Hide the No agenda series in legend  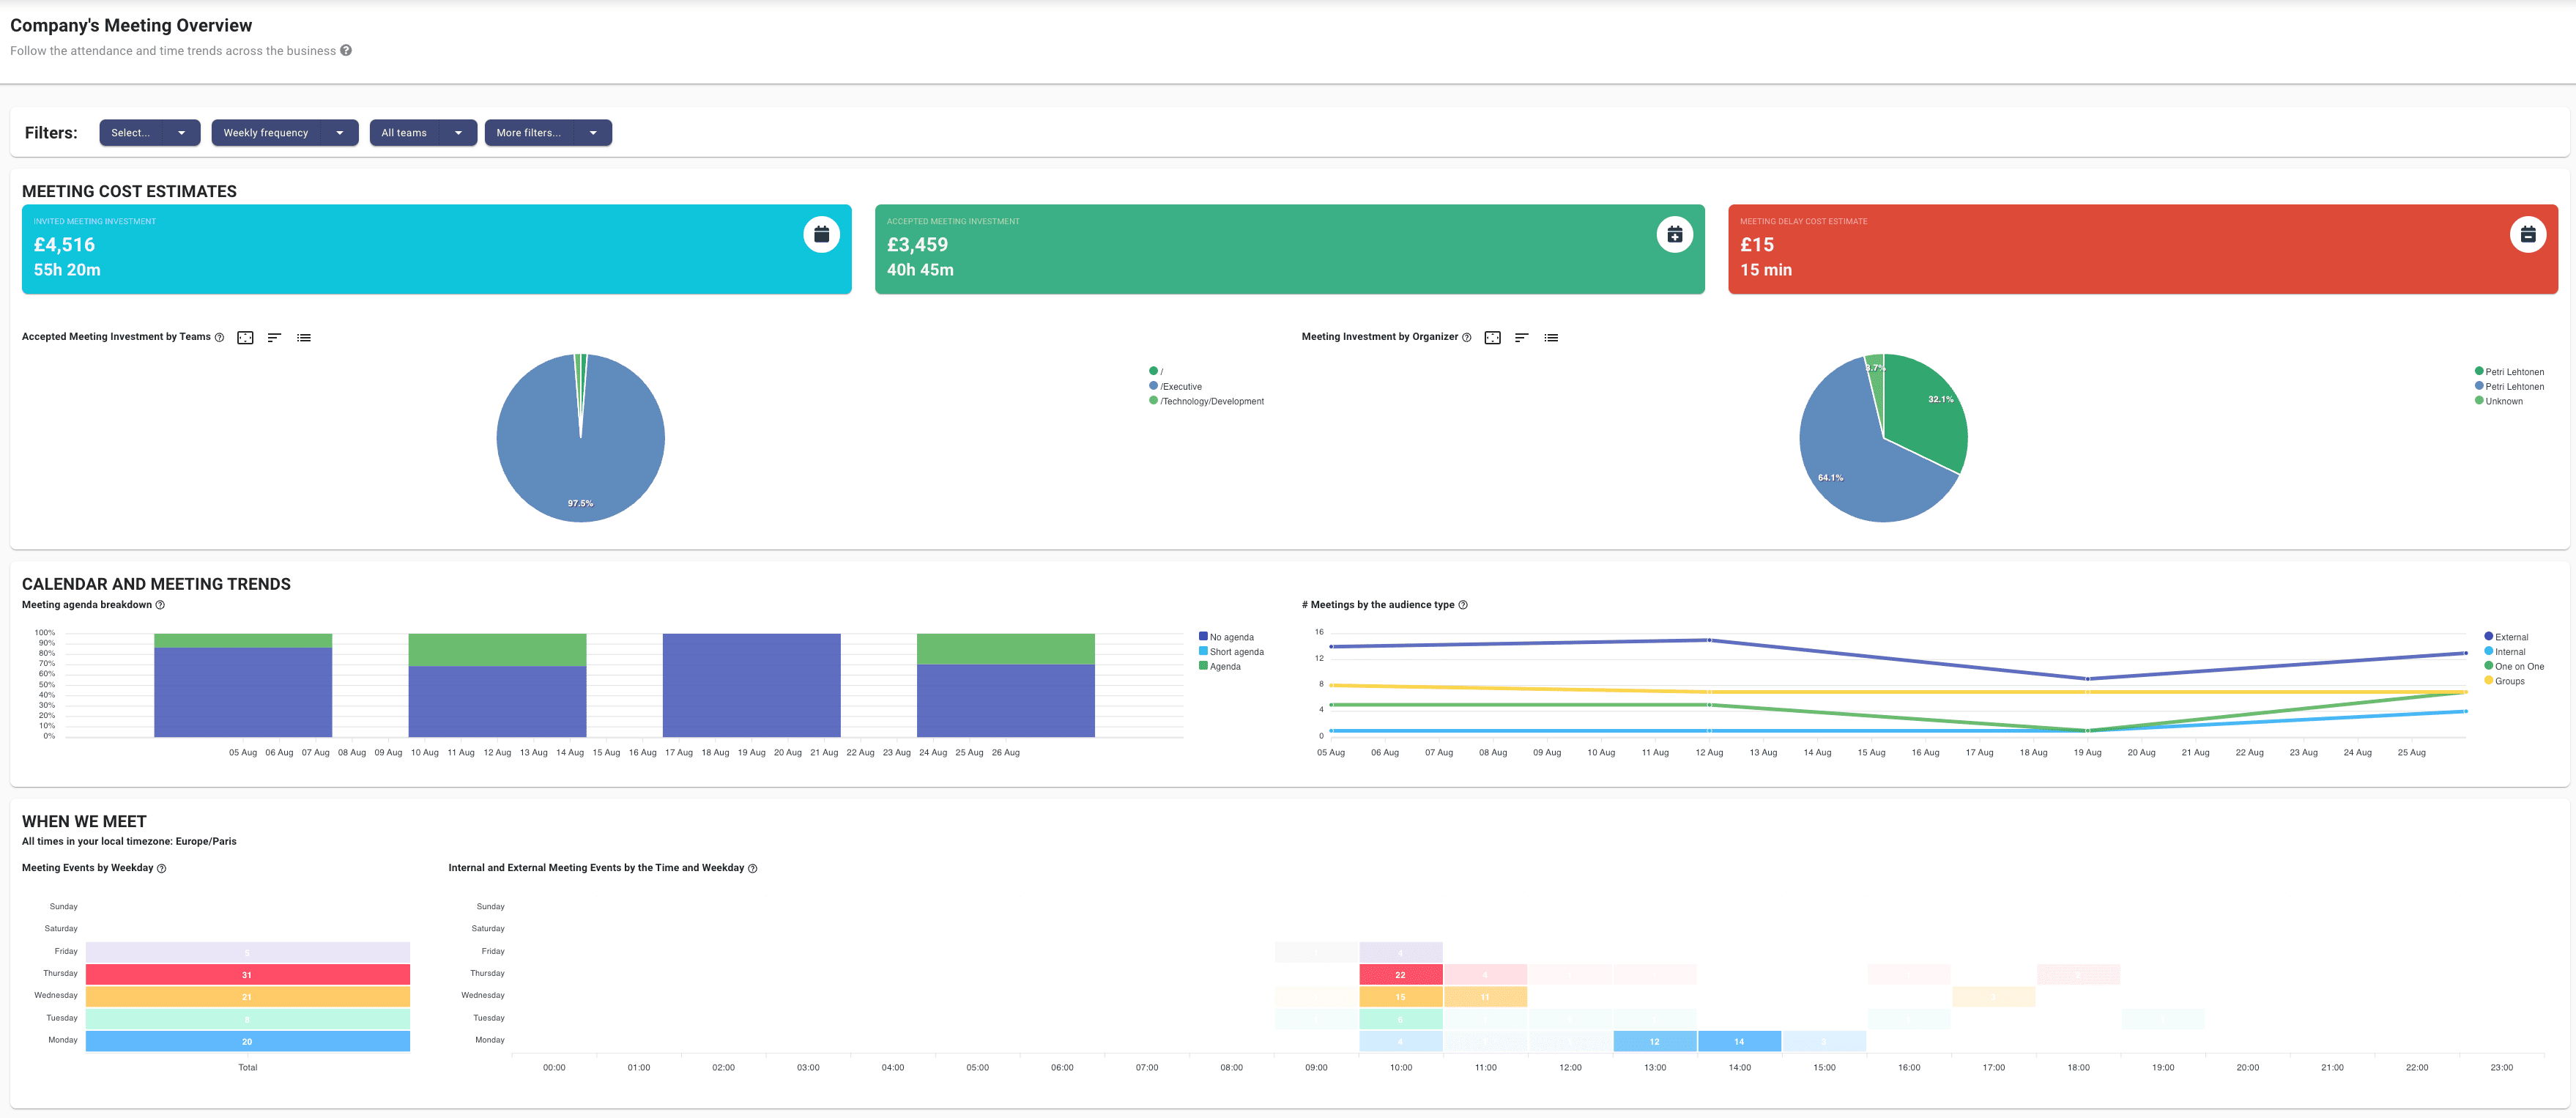click(1228, 636)
